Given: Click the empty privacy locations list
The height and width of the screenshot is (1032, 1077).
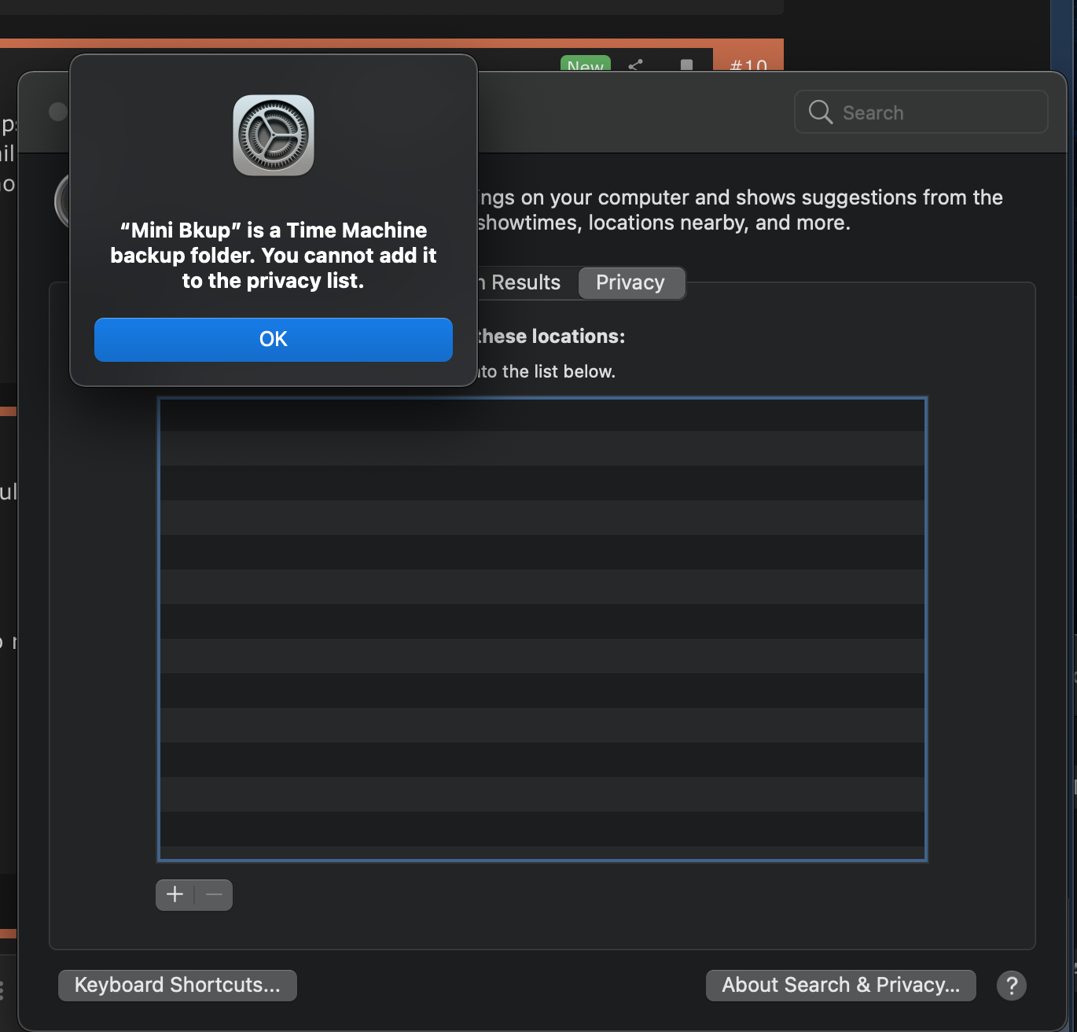Looking at the screenshot, I should coord(542,629).
